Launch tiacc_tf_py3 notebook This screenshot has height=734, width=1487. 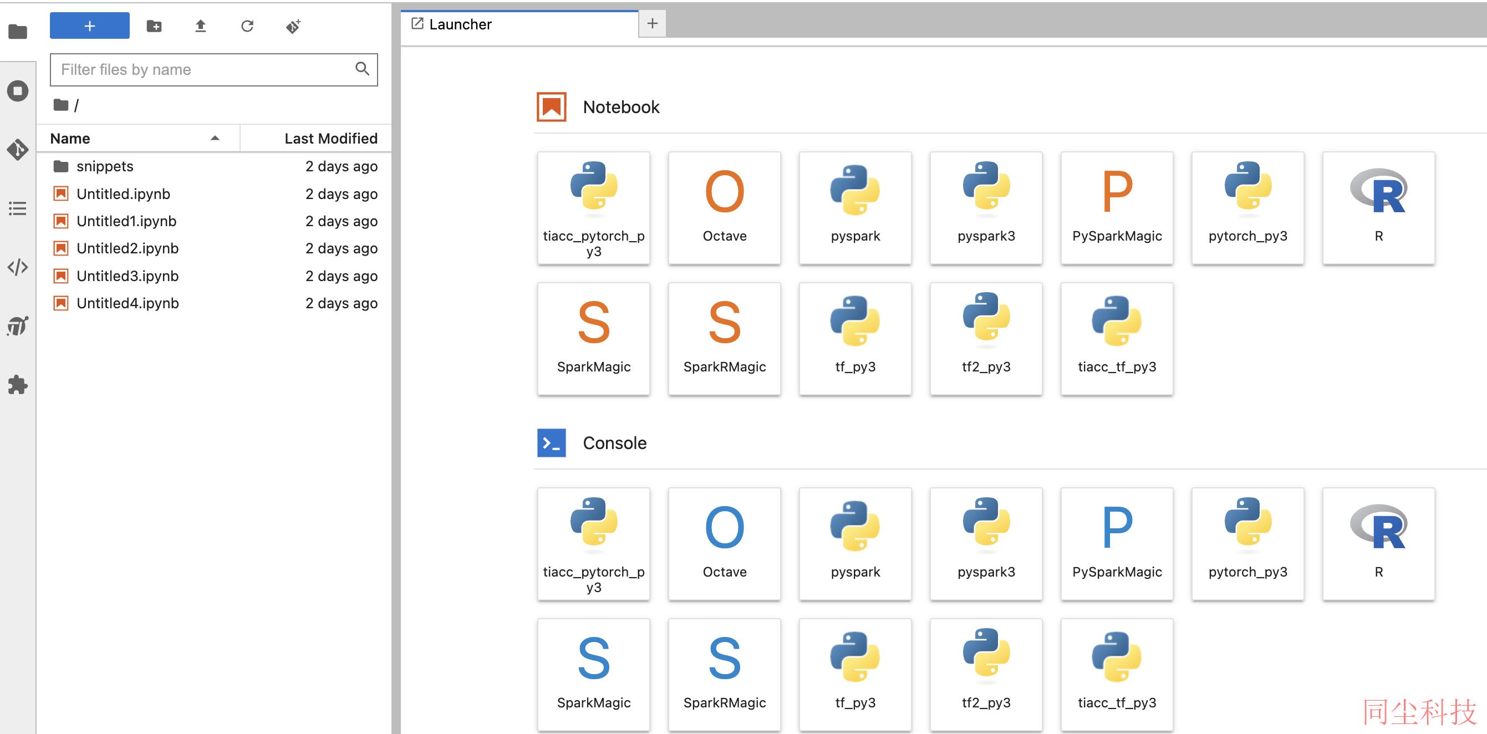point(1117,339)
